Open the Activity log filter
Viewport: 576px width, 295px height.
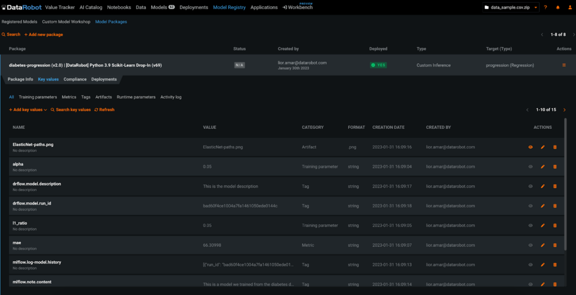click(171, 97)
